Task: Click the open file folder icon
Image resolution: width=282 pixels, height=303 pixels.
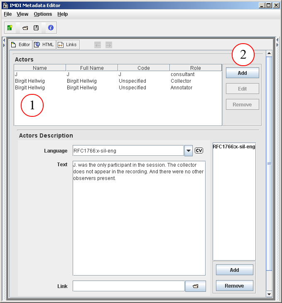Action: (x=25, y=28)
